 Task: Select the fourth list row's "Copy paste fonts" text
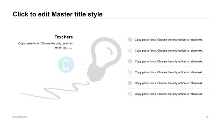pyautogui.click(x=169, y=72)
